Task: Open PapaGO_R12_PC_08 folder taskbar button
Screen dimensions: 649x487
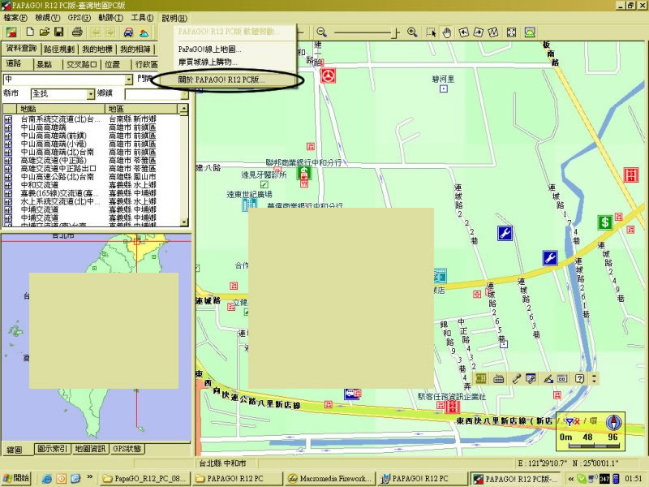Action: [146, 478]
